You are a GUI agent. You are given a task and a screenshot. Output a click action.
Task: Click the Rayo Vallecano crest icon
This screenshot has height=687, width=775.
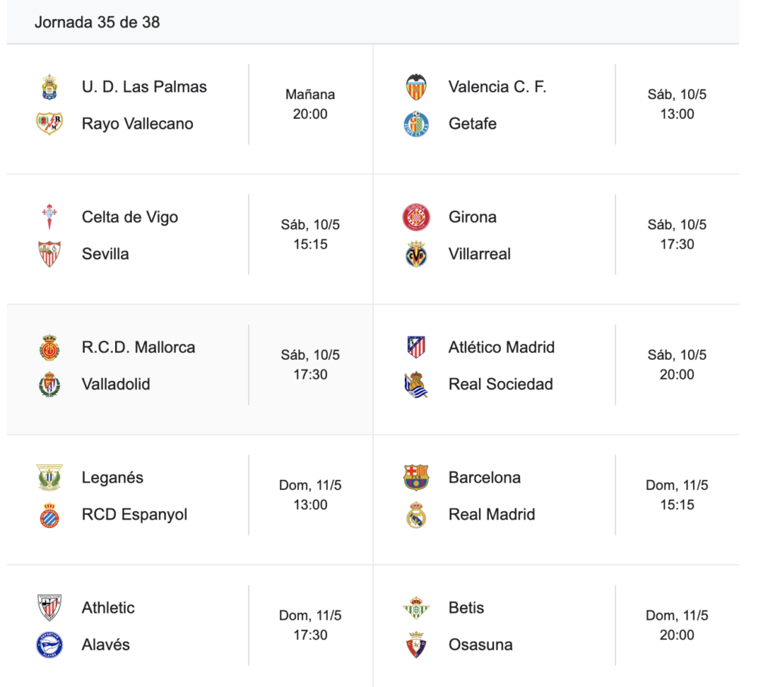pos(49,123)
